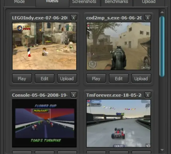
Task: Edit the cod2mp_s.exe video
Action: pos(119,79)
